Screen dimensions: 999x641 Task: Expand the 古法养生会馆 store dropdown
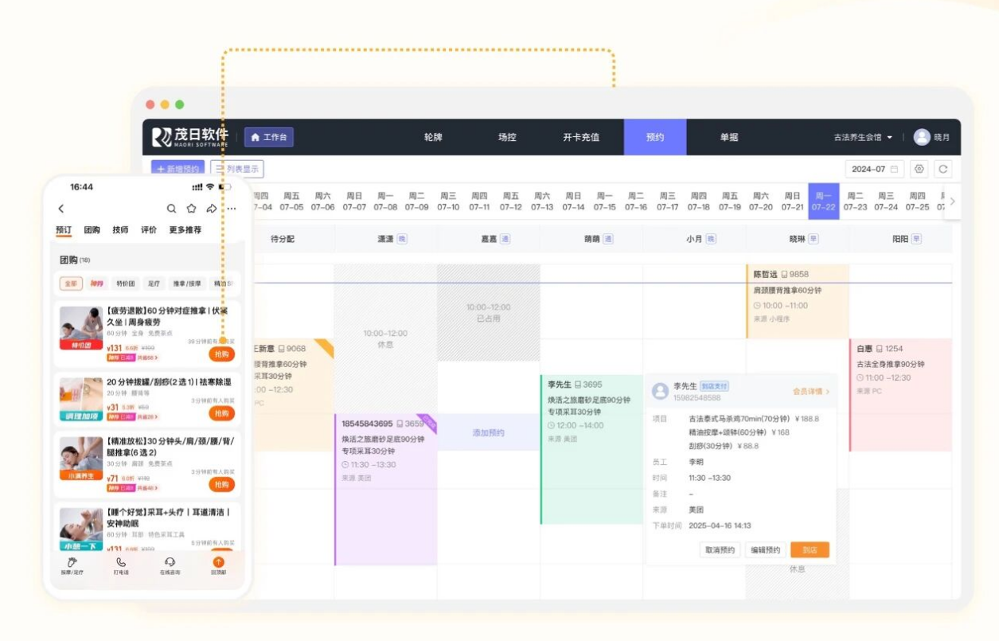coord(863,137)
